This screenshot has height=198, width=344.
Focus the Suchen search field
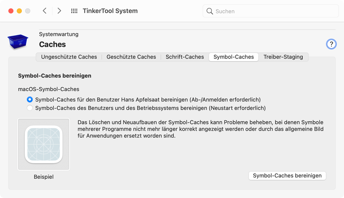271,11
